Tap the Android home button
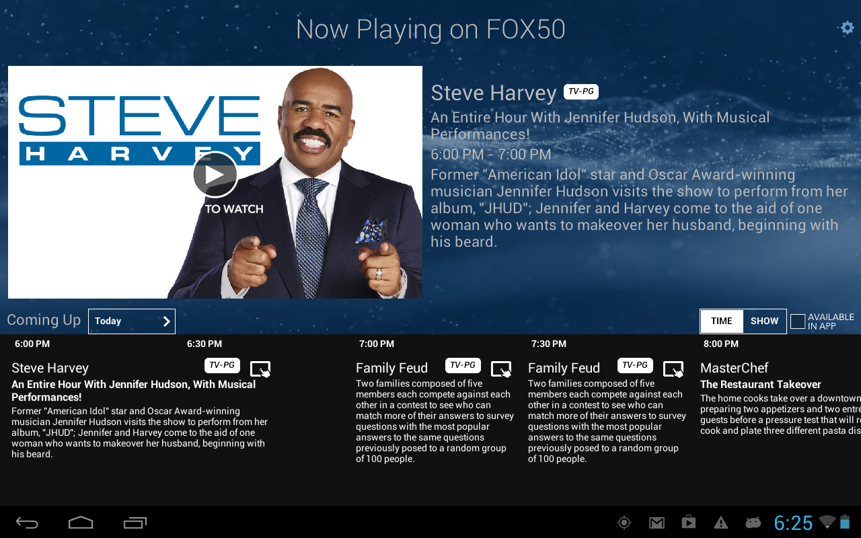 tap(81, 523)
